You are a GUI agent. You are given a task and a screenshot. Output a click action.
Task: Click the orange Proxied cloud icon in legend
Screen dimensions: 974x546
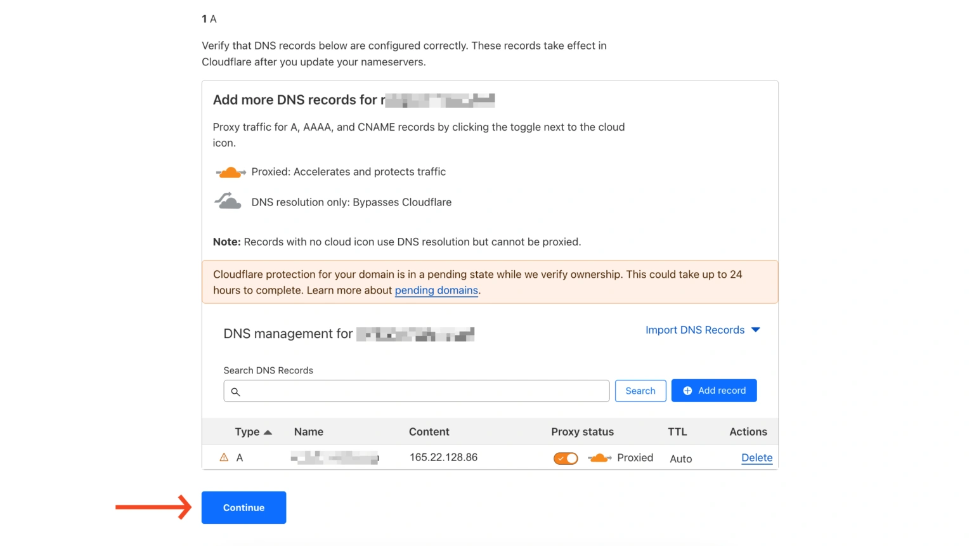click(x=230, y=172)
